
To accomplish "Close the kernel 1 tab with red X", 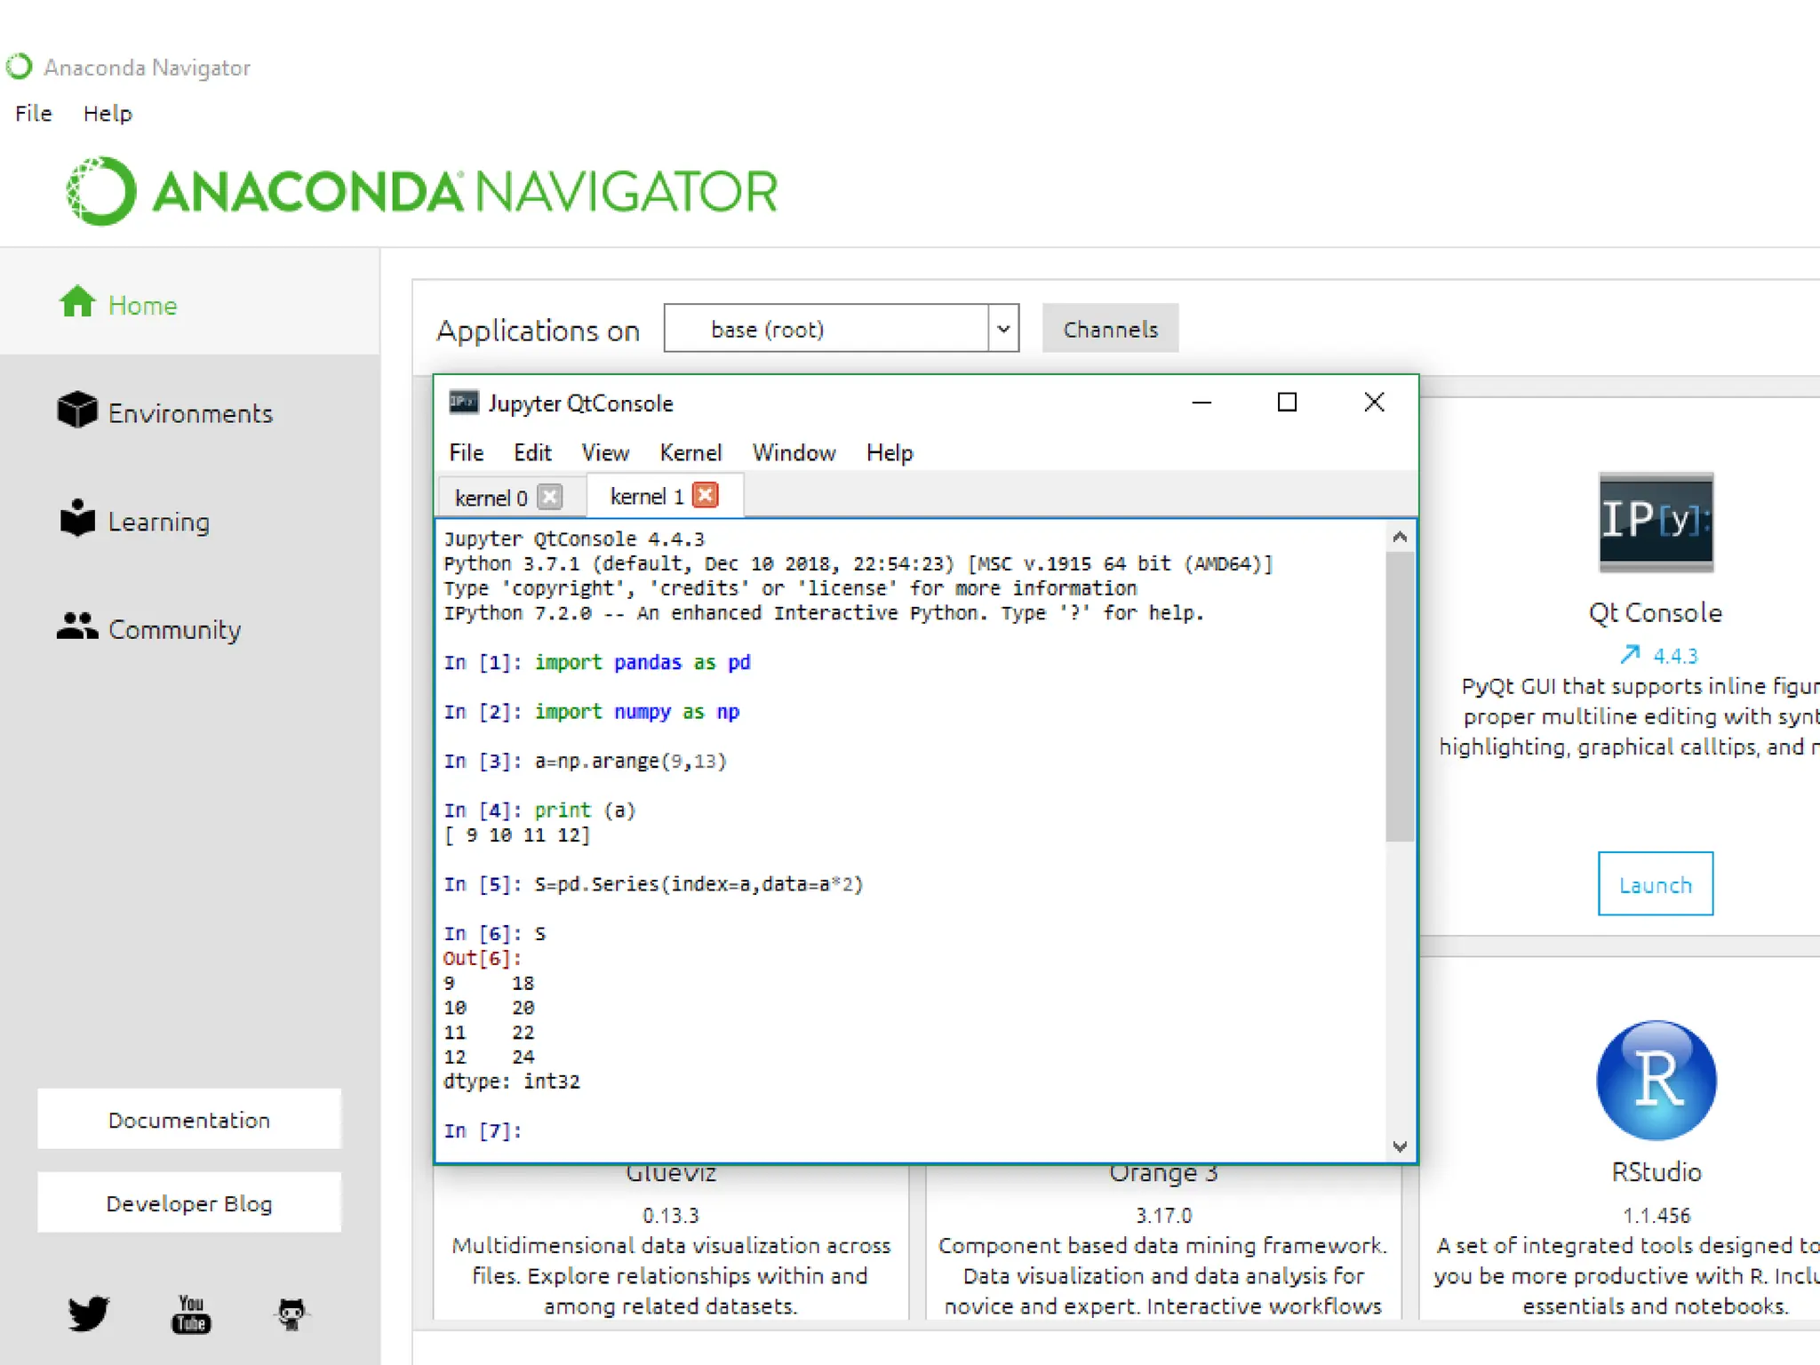I will (706, 495).
